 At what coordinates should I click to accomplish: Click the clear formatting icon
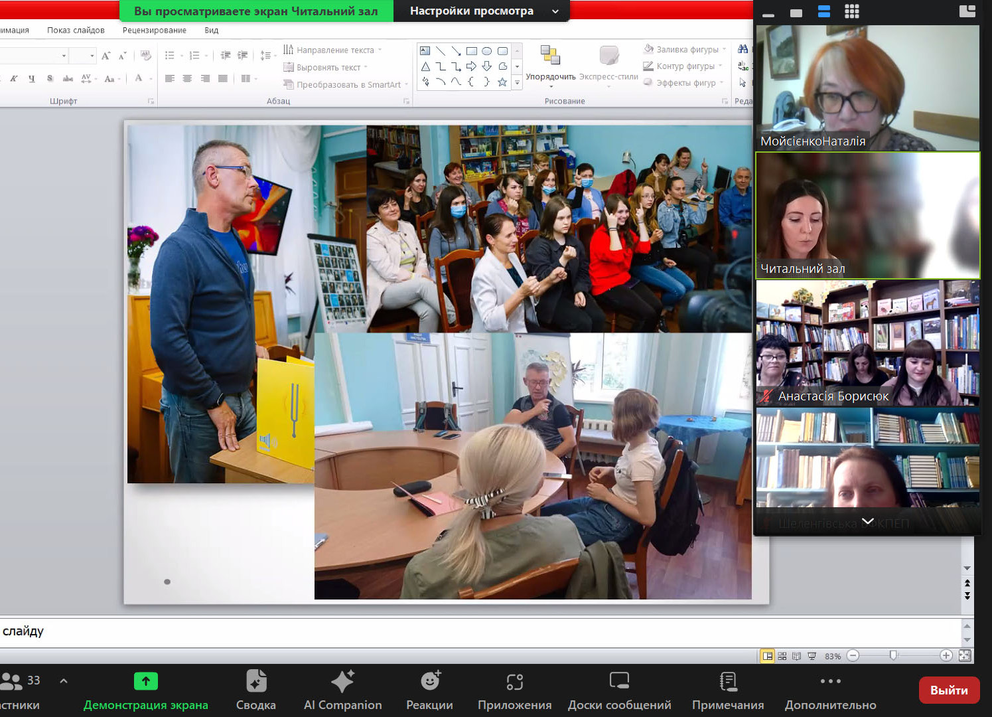pyautogui.click(x=146, y=56)
